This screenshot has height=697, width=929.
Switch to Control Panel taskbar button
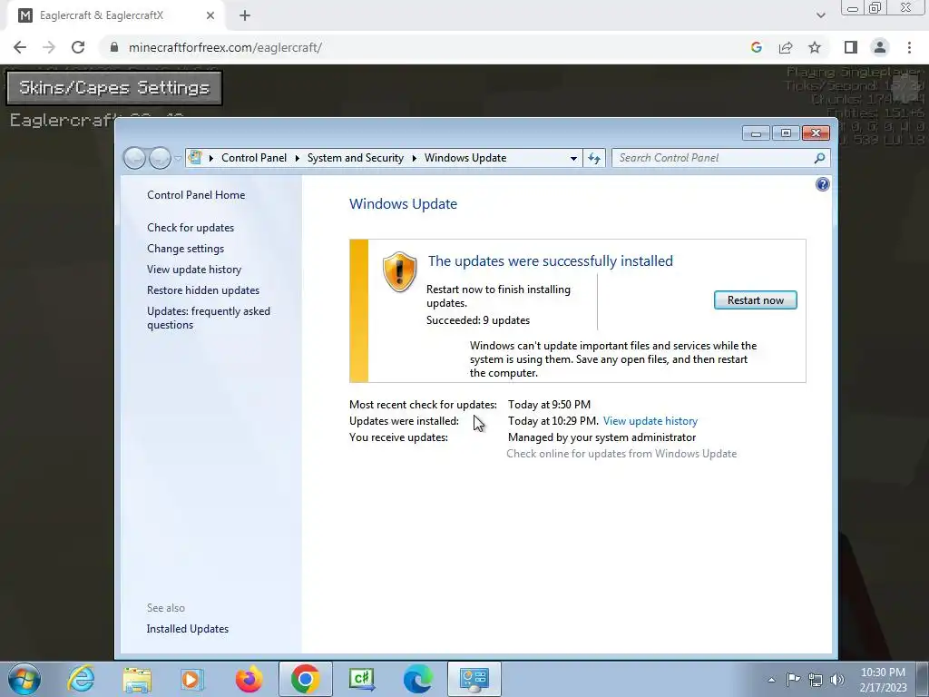pyautogui.click(x=474, y=679)
